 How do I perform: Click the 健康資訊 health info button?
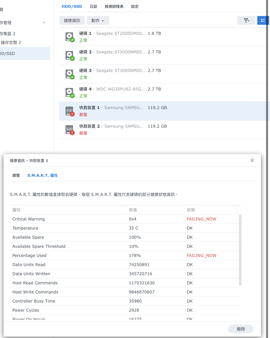tap(72, 21)
